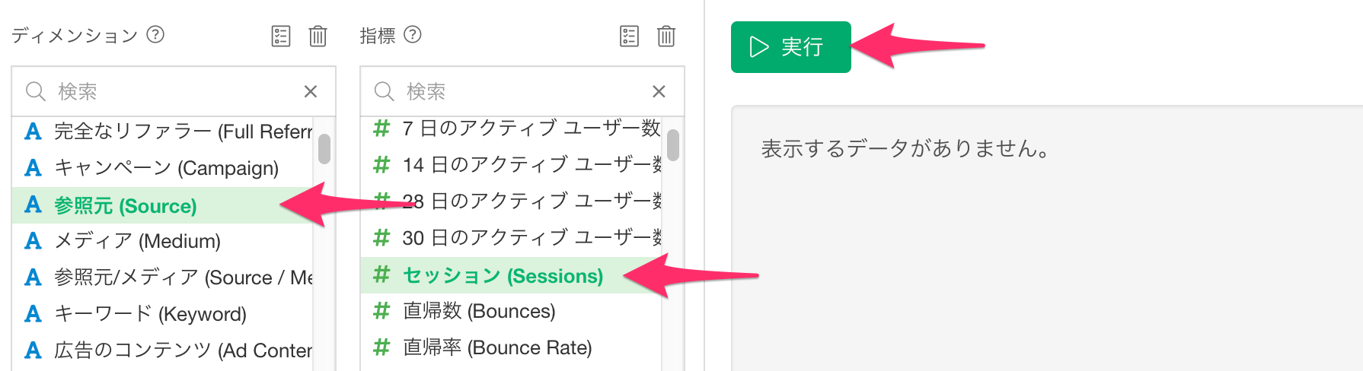Click the help icon next to 指標
The image size is (1363, 371).
coord(413,34)
